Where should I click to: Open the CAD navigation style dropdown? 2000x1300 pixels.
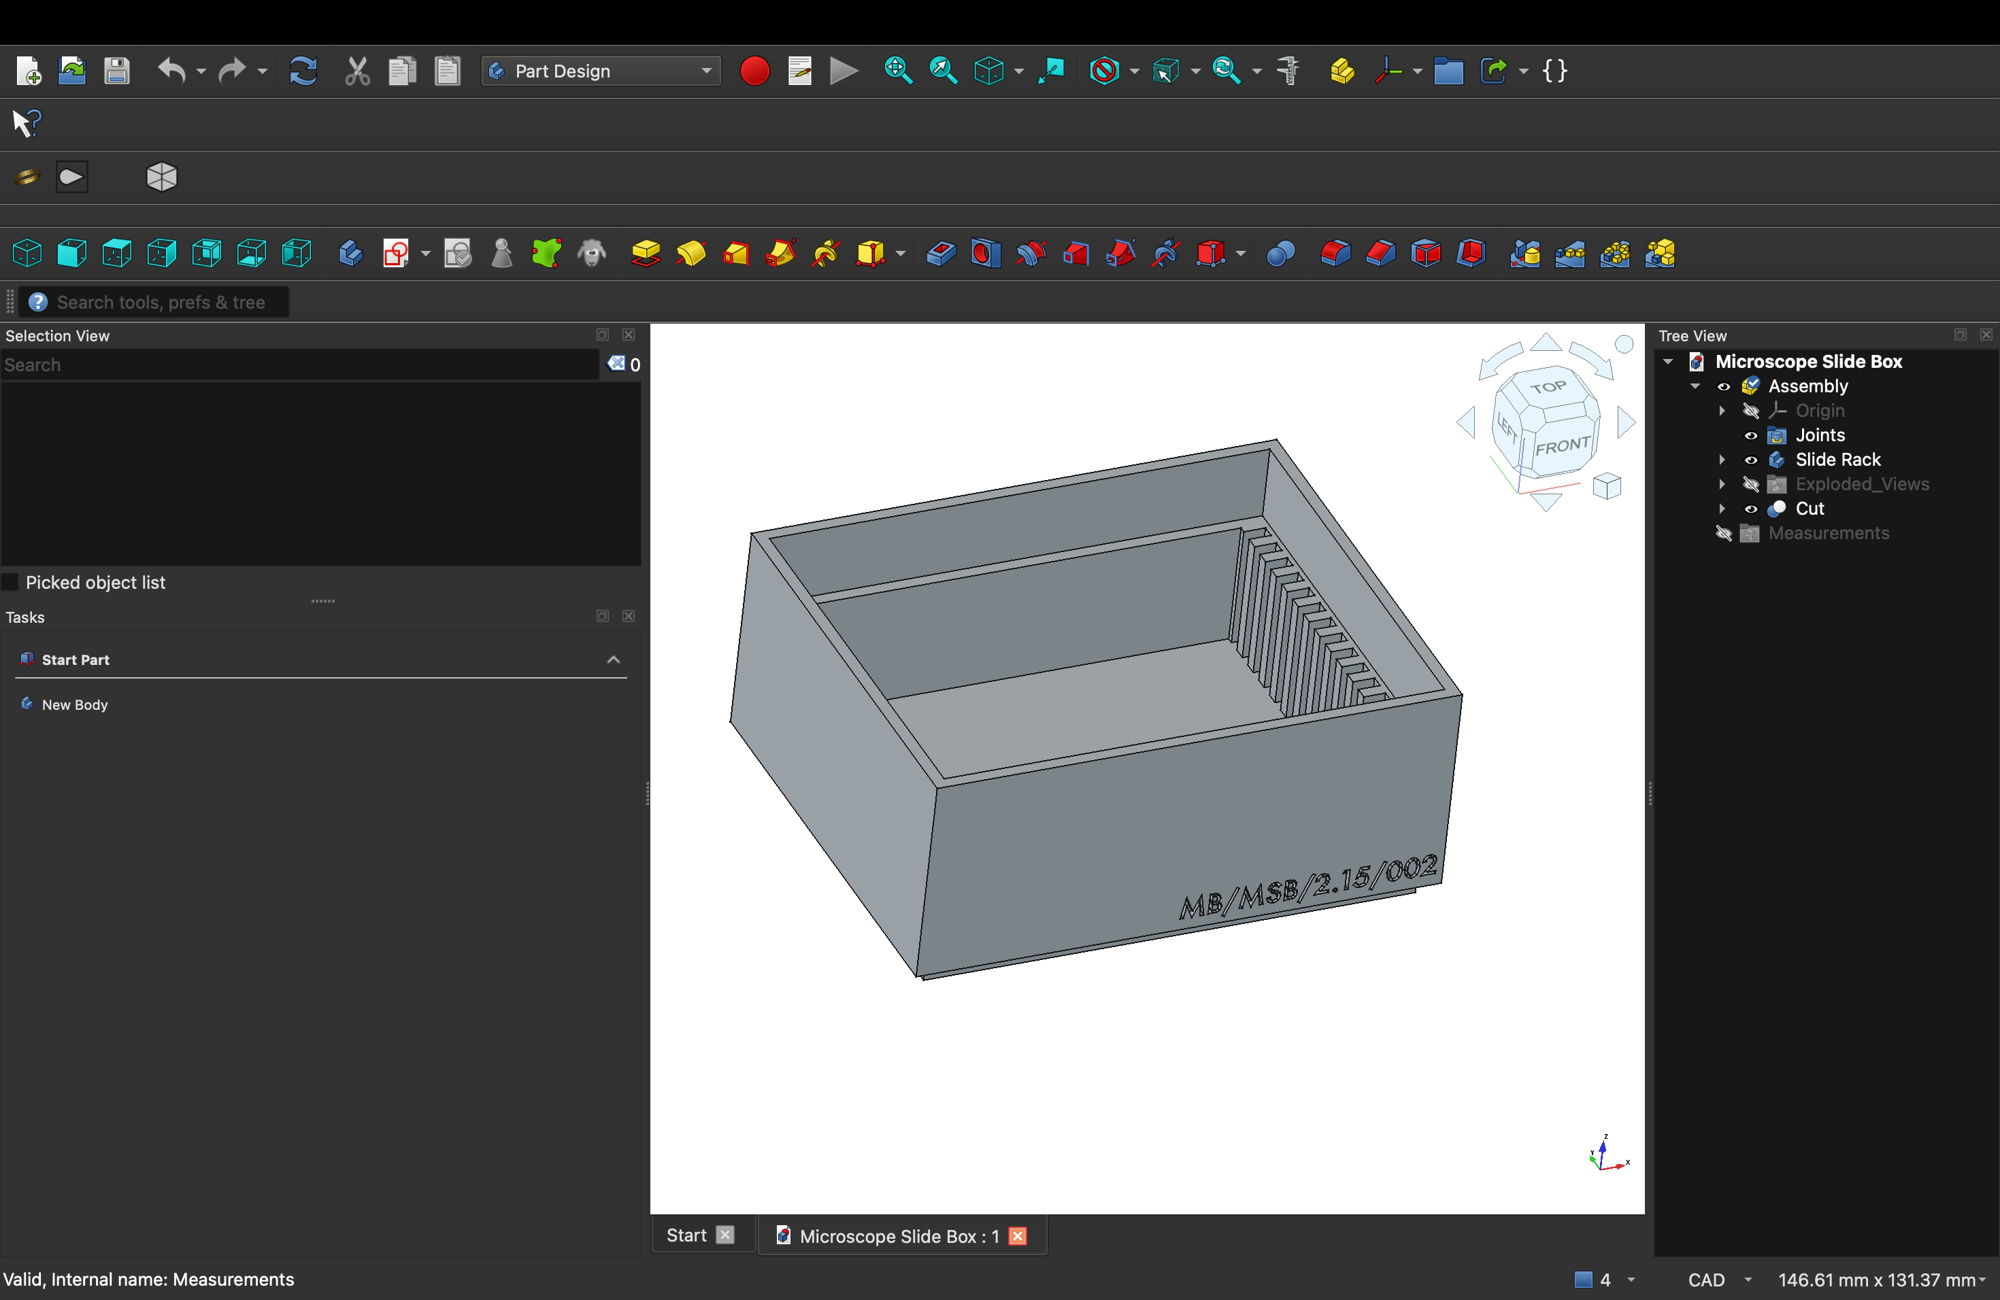point(1719,1280)
